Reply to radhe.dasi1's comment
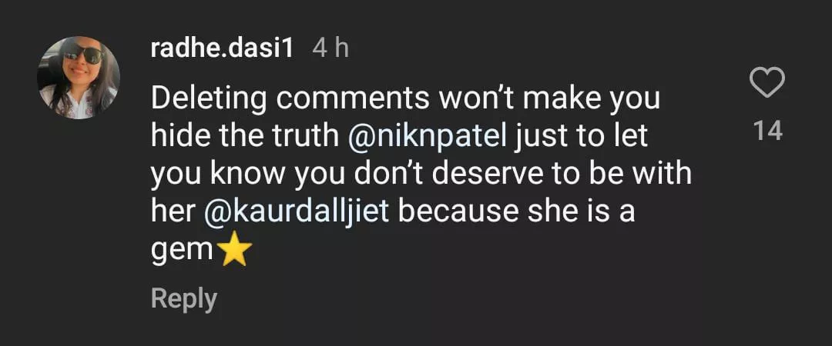Screen dimensions: 832x346 point(183,298)
